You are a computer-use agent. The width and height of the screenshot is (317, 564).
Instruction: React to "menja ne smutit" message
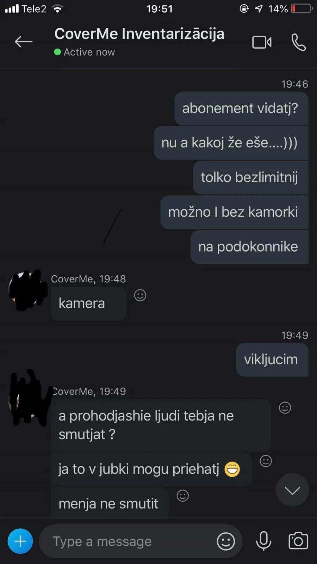click(182, 496)
